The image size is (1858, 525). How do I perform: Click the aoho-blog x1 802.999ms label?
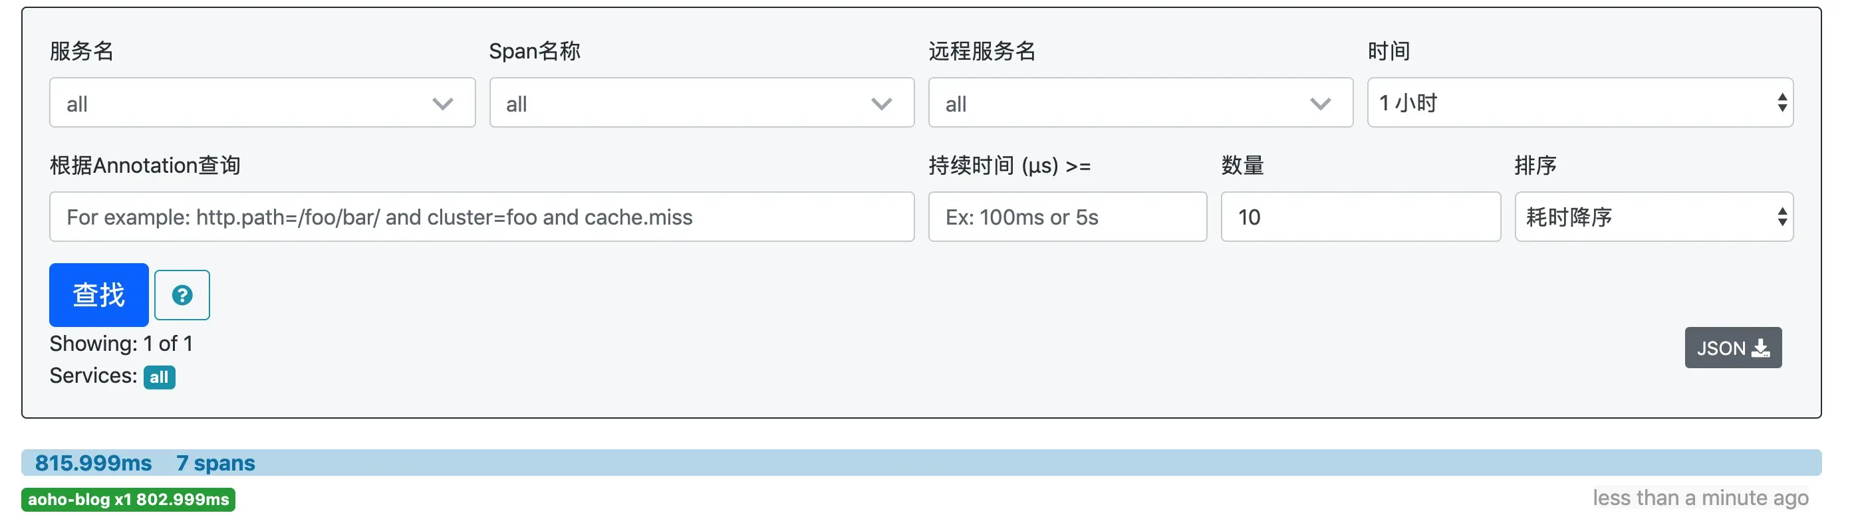click(x=128, y=500)
